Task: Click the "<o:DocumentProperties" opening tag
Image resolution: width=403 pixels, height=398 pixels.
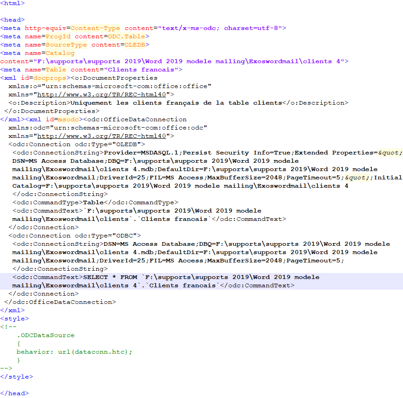Action: pos(114,78)
